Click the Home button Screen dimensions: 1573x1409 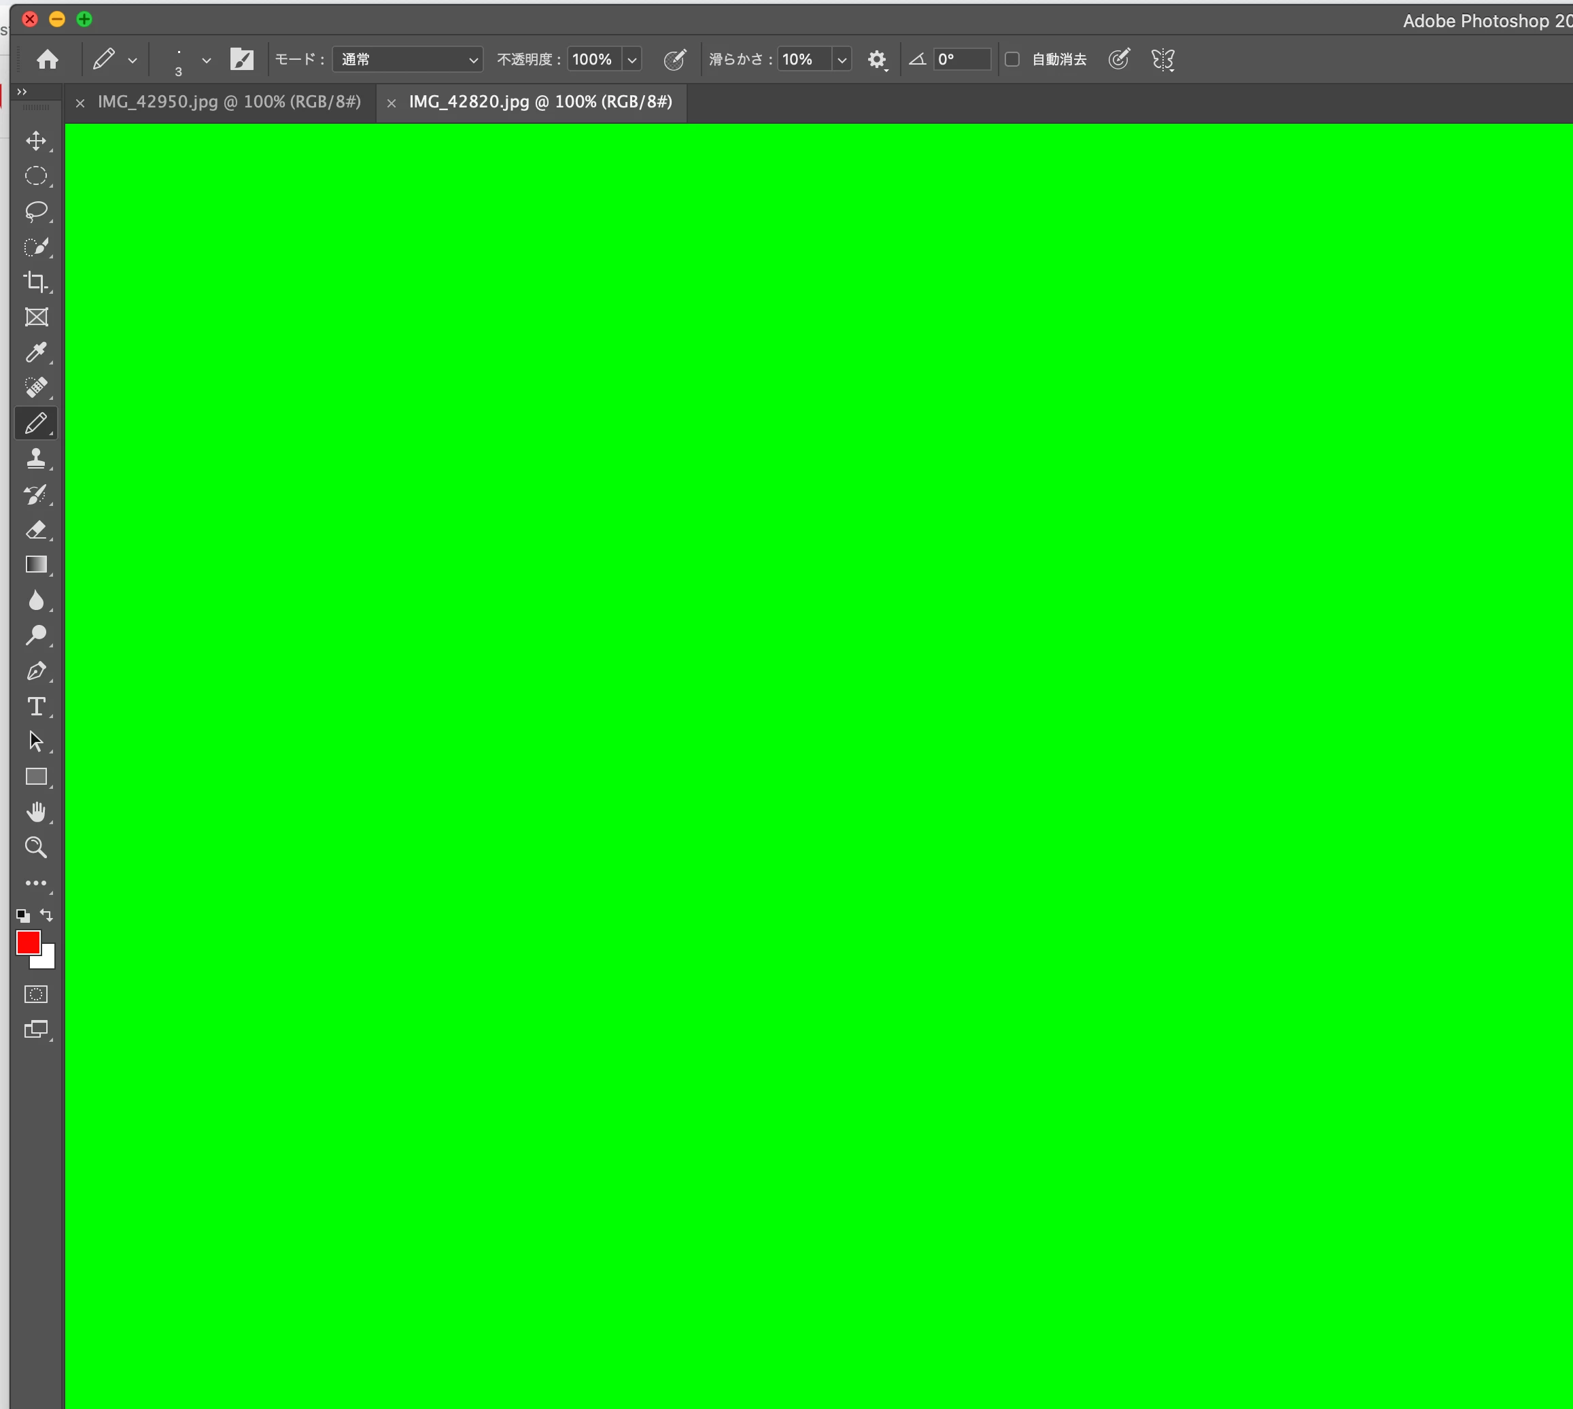pyautogui.click(x=47, y=60)
